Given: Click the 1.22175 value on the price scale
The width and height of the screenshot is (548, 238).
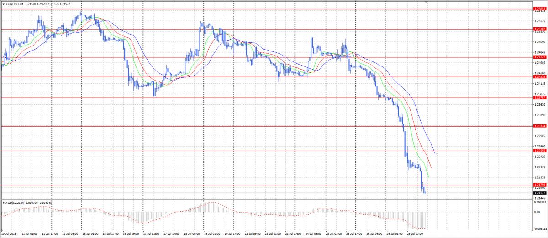Looking at the screenshot, I should click(540, 167).
